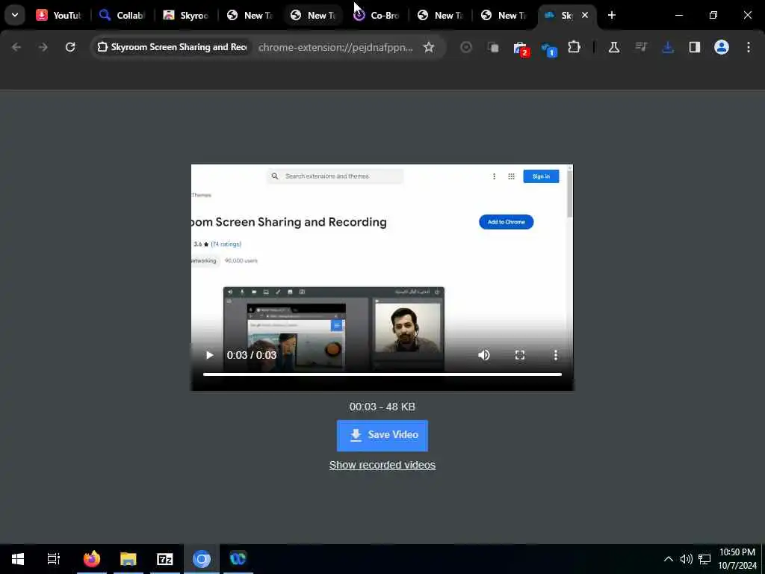Open the network tray icon
The image size is (765, 574).
pos(704,559)
